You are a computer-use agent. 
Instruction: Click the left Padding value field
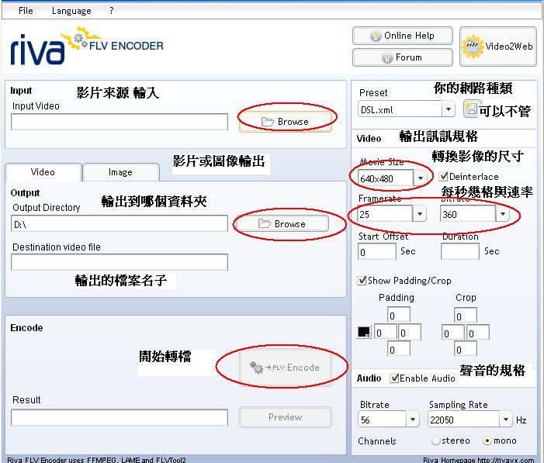[x=386, y=332]
